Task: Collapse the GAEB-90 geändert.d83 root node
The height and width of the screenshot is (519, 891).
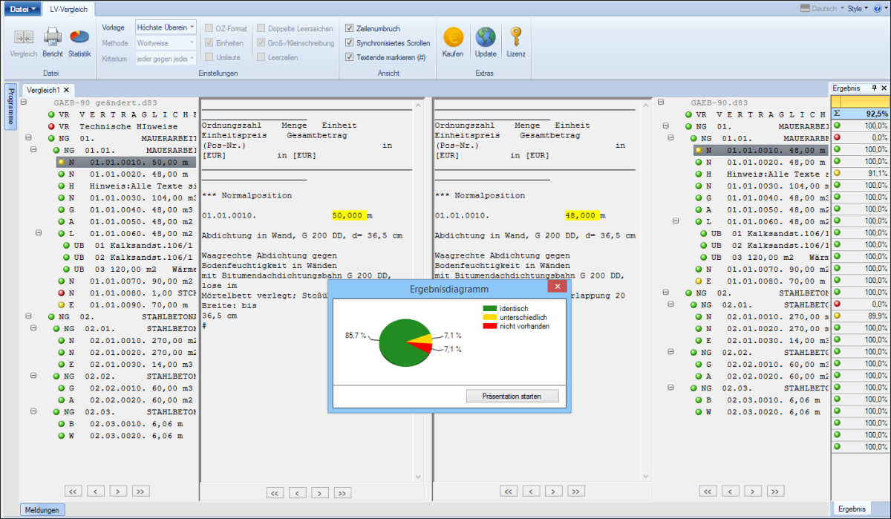Action: [x=24, y=102]
